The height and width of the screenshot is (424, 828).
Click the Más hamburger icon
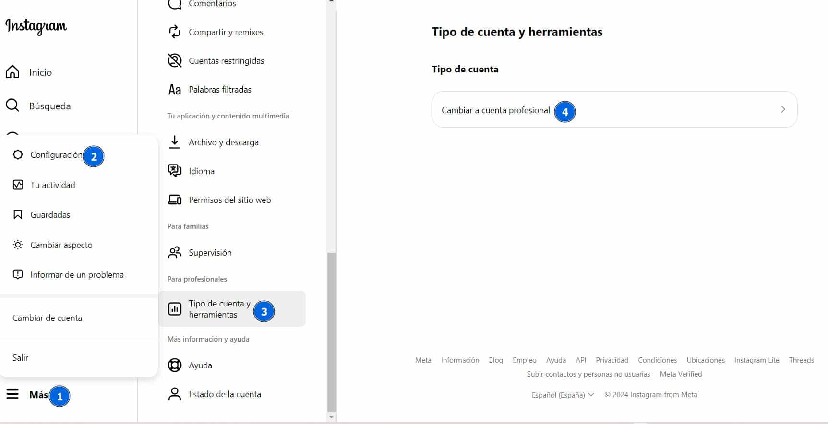coord(12,394)
